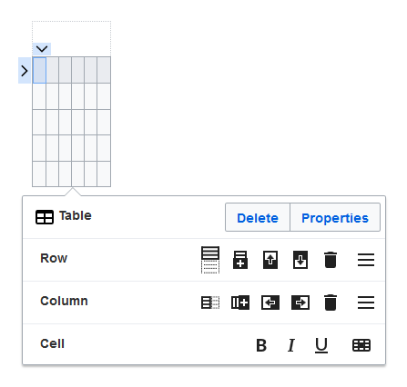The height and width of the screenshot is (387, 407).
Task: Toggle header column icon in Column section
Action: point(210,303)
